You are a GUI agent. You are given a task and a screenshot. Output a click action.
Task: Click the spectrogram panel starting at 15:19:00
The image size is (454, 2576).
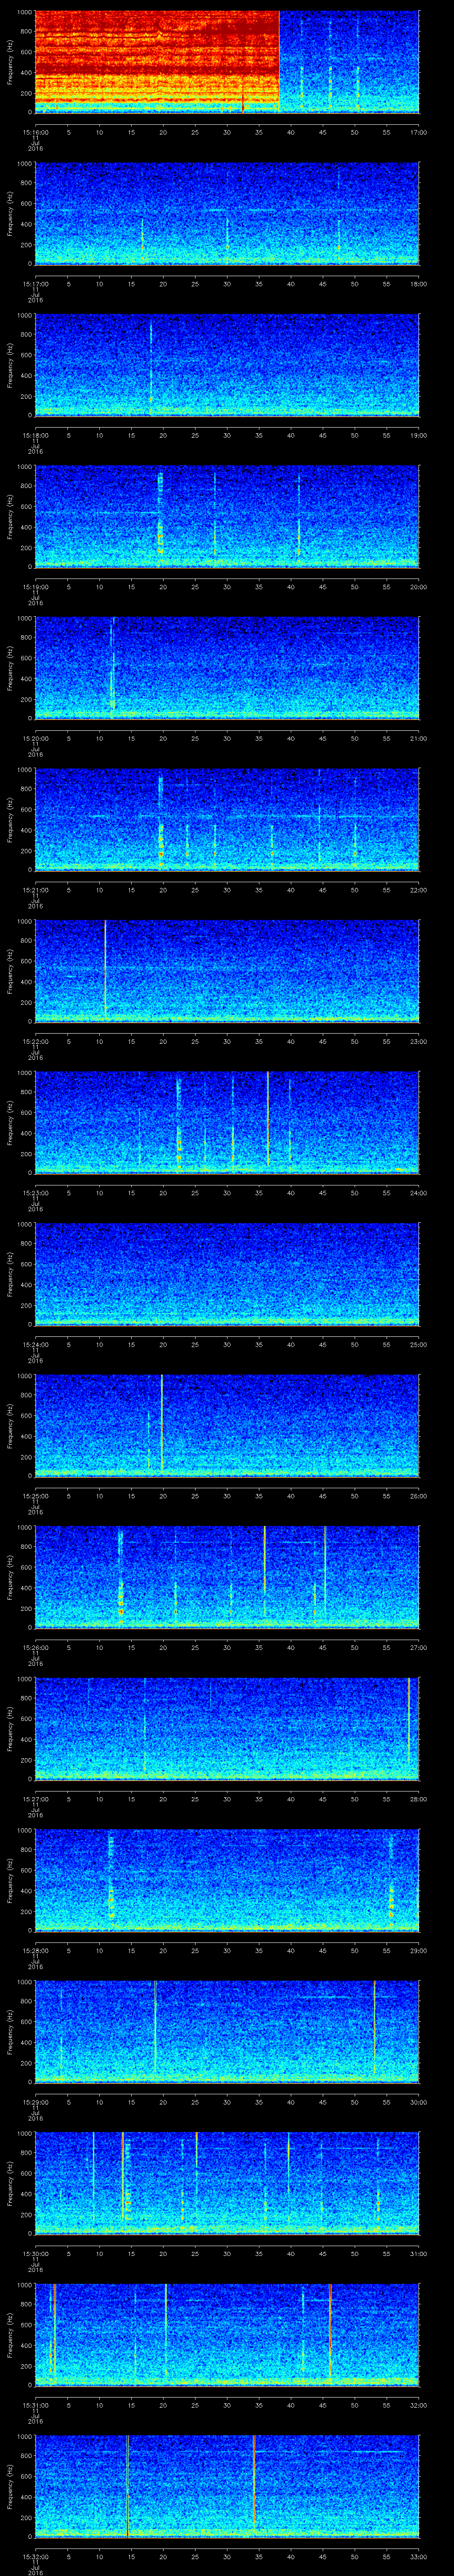227,516
